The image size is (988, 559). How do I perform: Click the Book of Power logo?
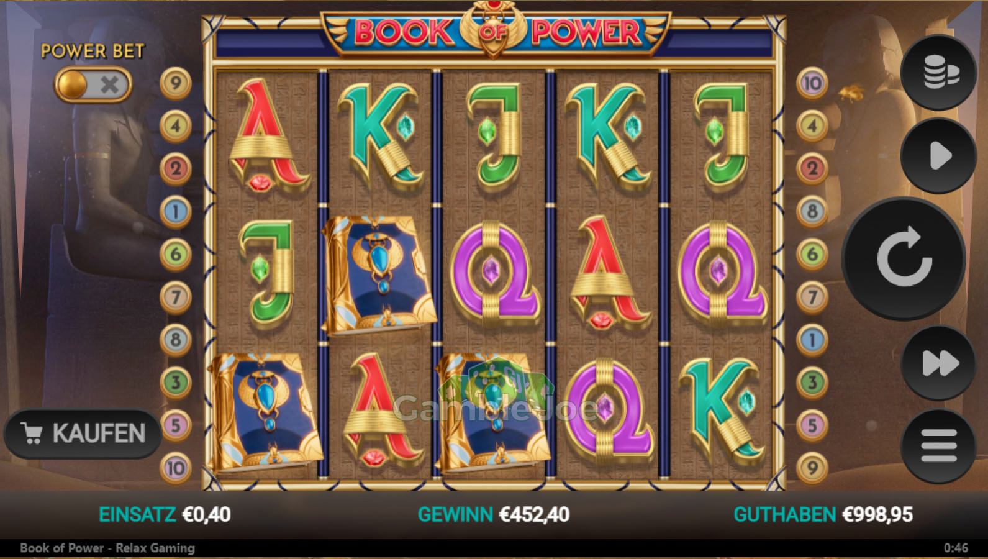pos(494,30)
